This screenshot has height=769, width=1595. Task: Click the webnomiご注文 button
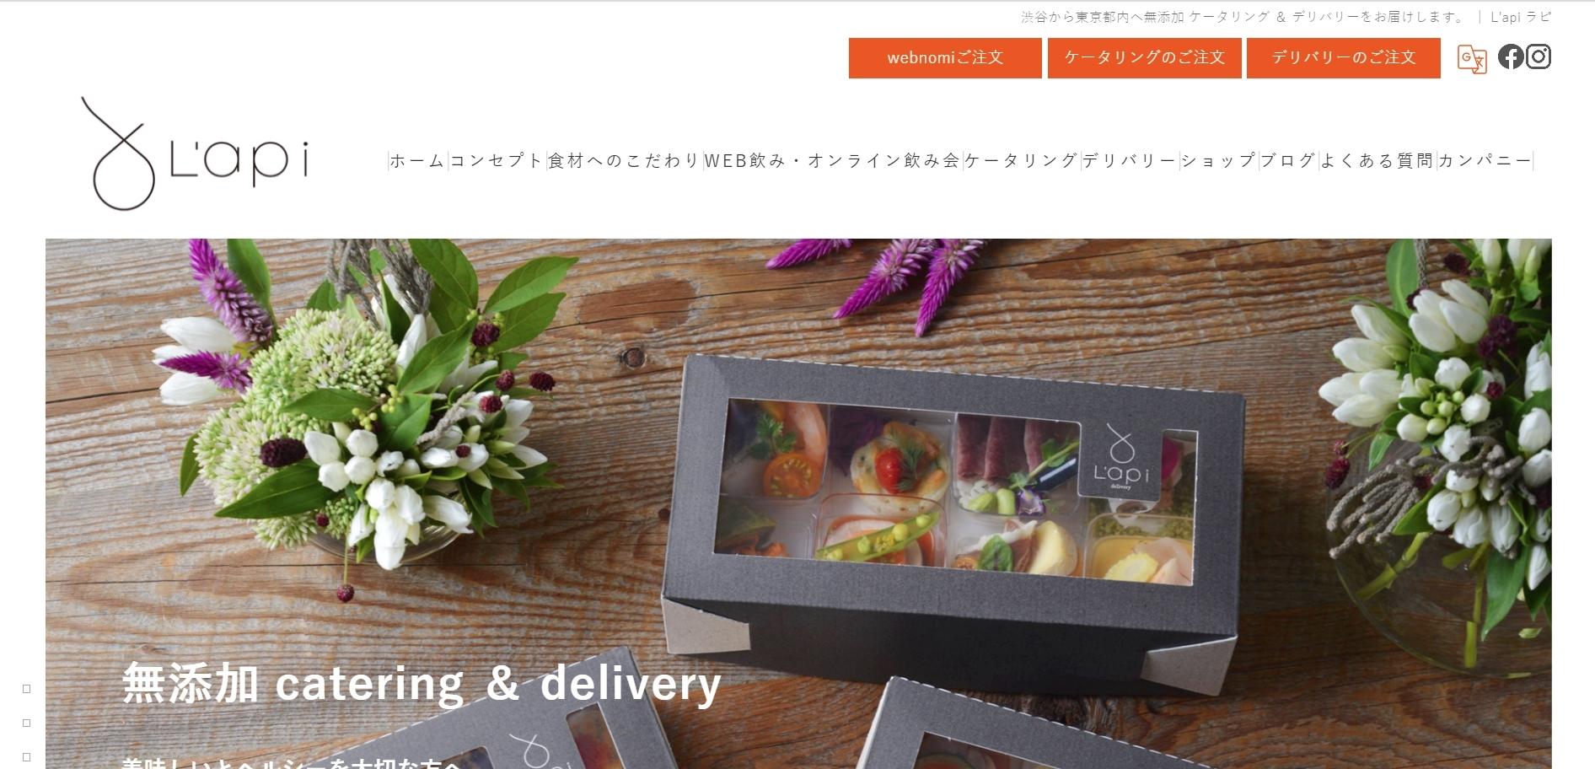[945, 58]
